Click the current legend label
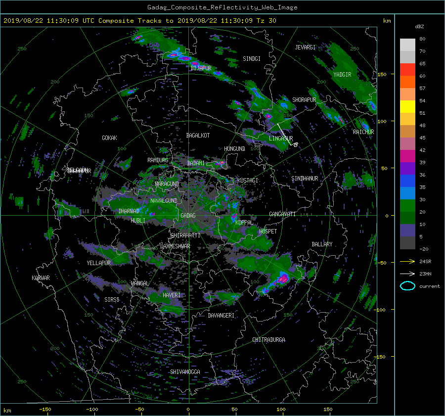 pyautogui.click(x=430, y=286)
